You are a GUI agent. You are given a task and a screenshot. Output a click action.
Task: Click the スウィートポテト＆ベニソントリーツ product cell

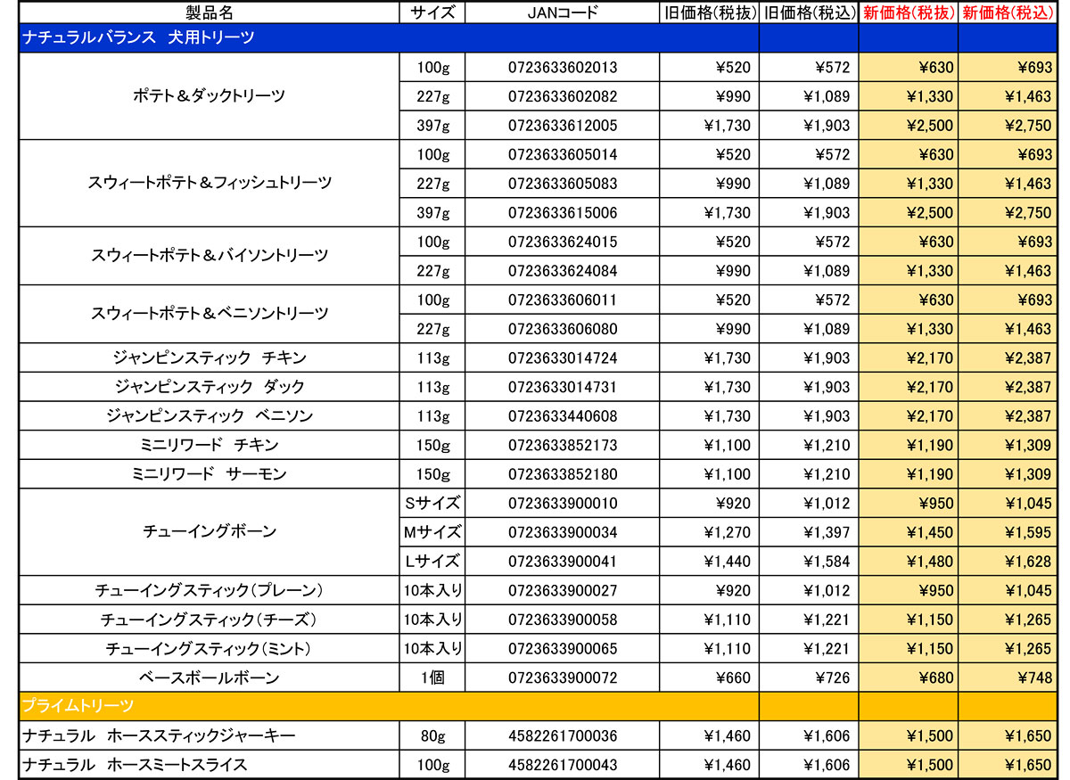pyautogui.click(x=210, y=313)
